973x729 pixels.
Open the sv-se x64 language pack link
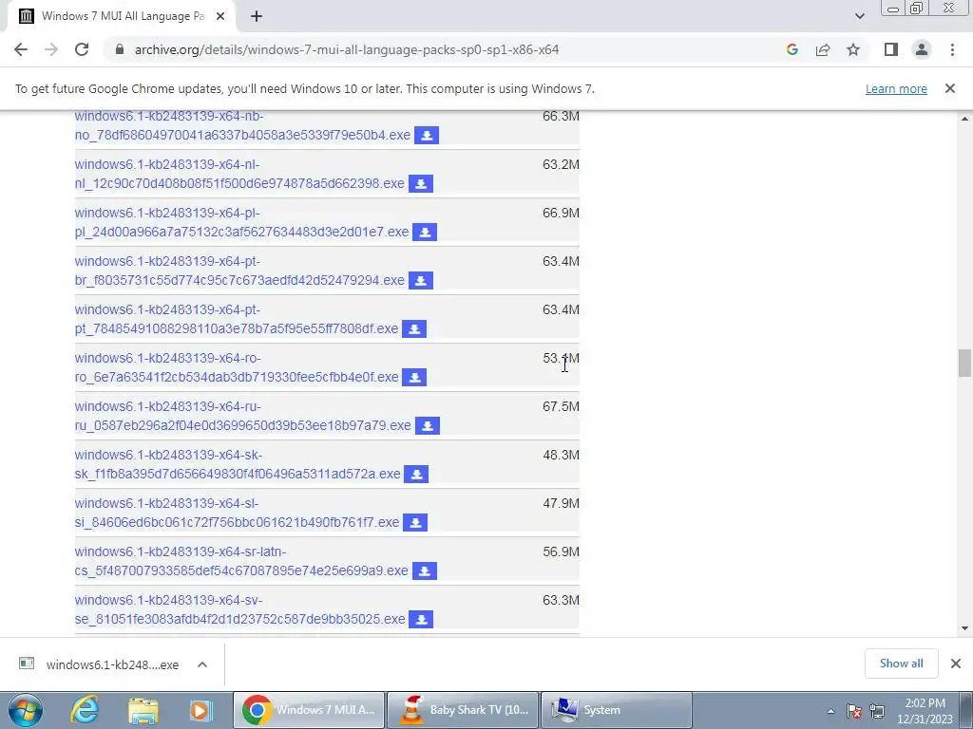click(x=240, y=608)
